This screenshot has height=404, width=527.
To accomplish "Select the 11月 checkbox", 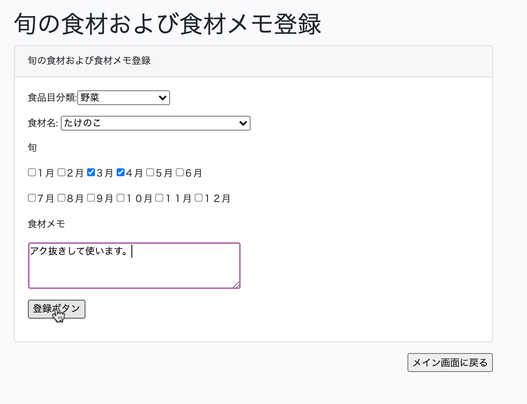I will tap(159, 198).
